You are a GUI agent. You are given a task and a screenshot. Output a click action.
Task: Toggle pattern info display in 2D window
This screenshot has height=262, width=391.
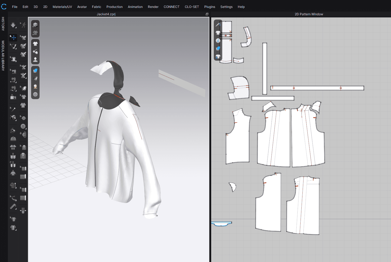218,41
